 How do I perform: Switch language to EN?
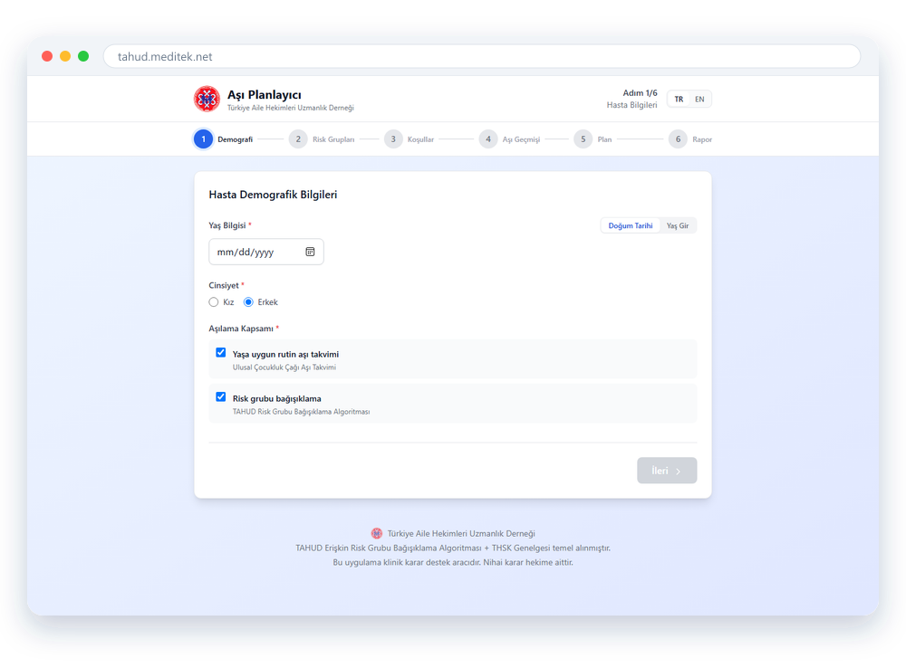pos(699,100)
